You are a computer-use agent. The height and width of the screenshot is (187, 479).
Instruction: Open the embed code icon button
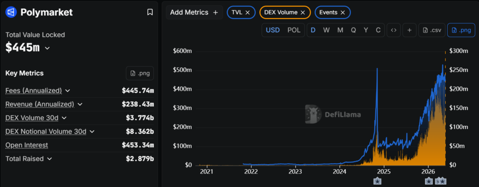(x=393, y=30)
